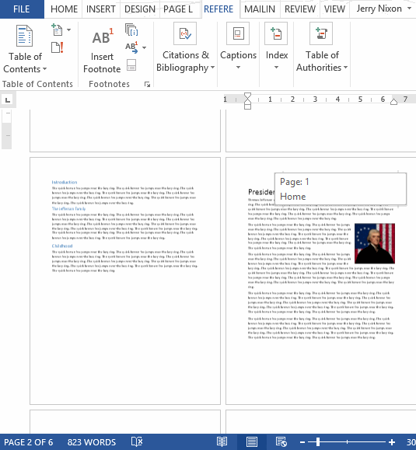Click the Introduction heading in document

tap(65, 182)
